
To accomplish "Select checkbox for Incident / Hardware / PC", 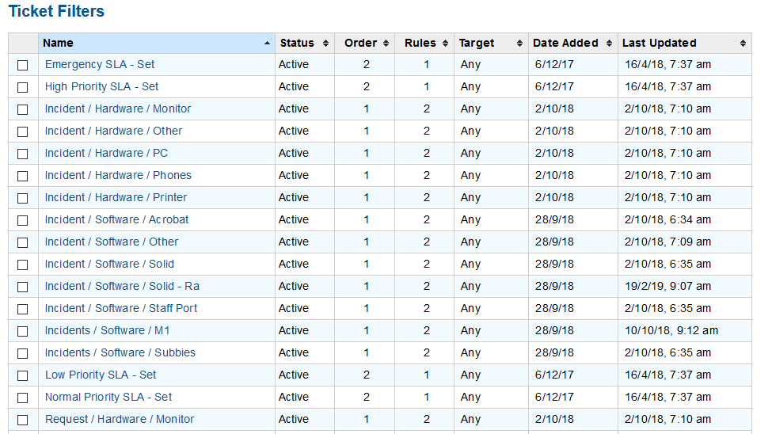I will 23,154.
